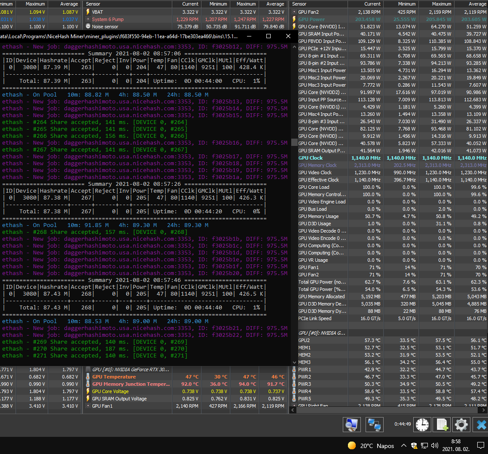488x454 pixels.
Task: Click the 0:44:49 elapsed time display
Action: click(x=403, y=424)
